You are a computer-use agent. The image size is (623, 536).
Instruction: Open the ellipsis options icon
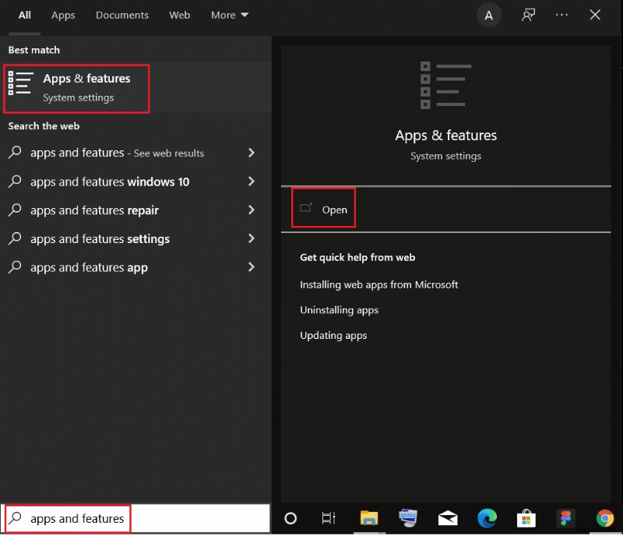(x=562, y=15)
